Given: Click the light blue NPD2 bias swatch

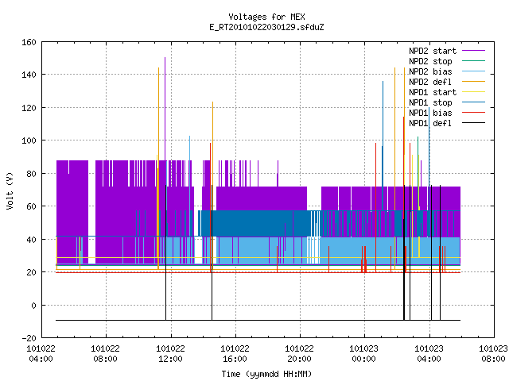Looking at the screenshot, I should [473, 71].
